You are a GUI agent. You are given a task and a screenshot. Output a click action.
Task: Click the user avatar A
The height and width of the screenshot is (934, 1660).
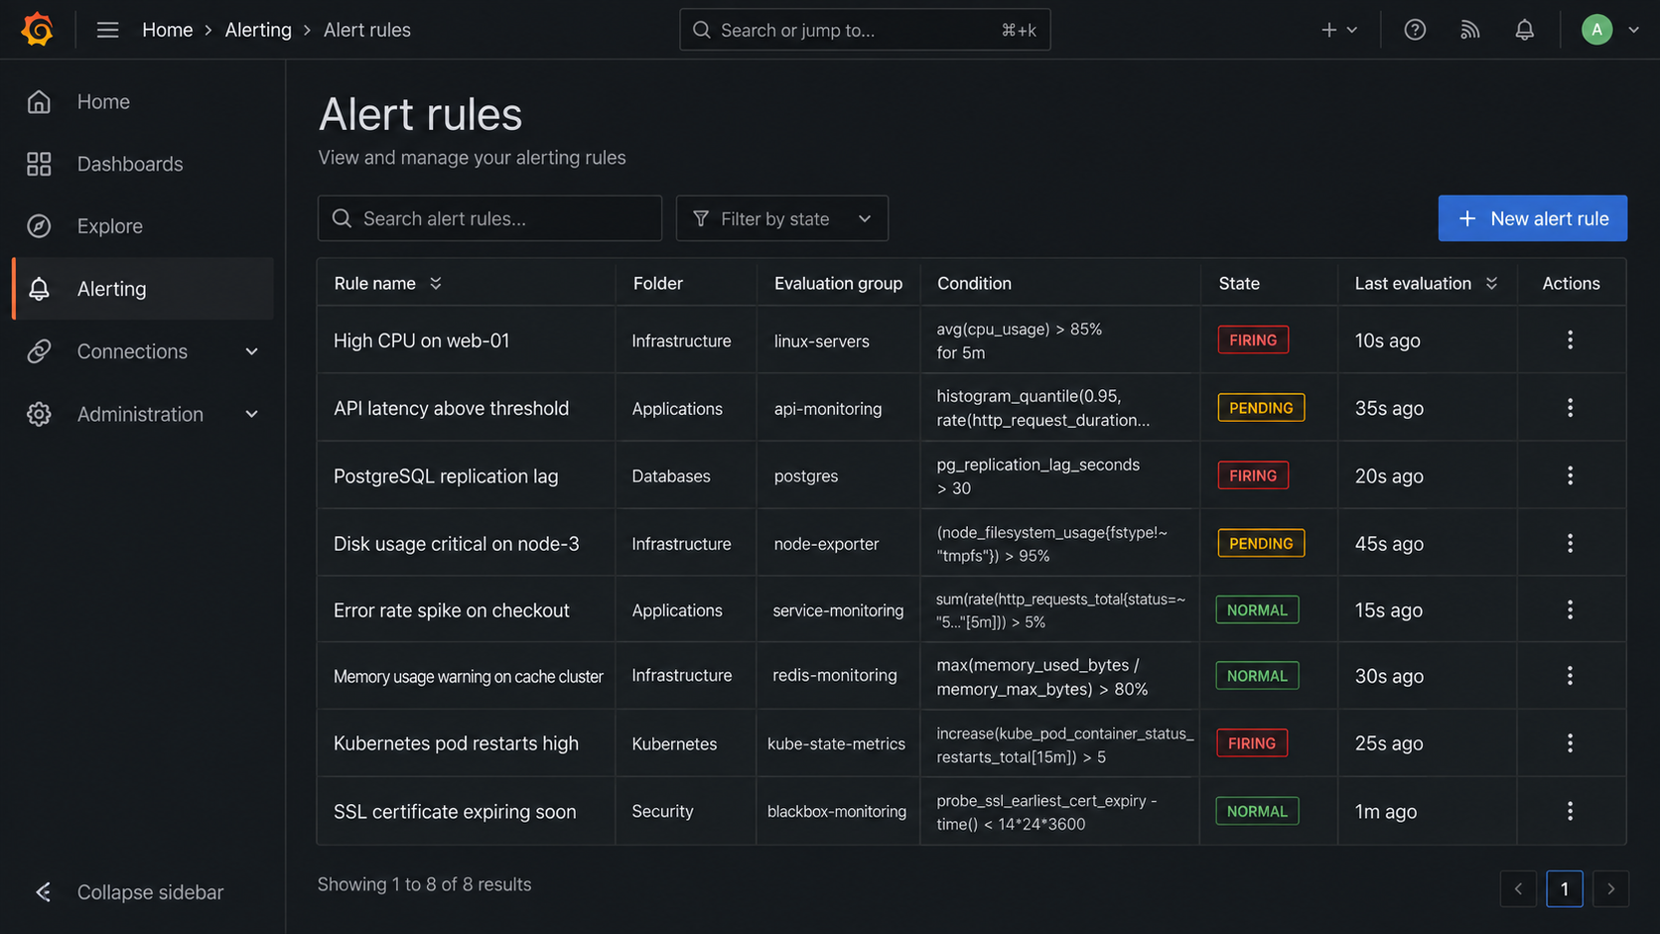(1596, 30)
